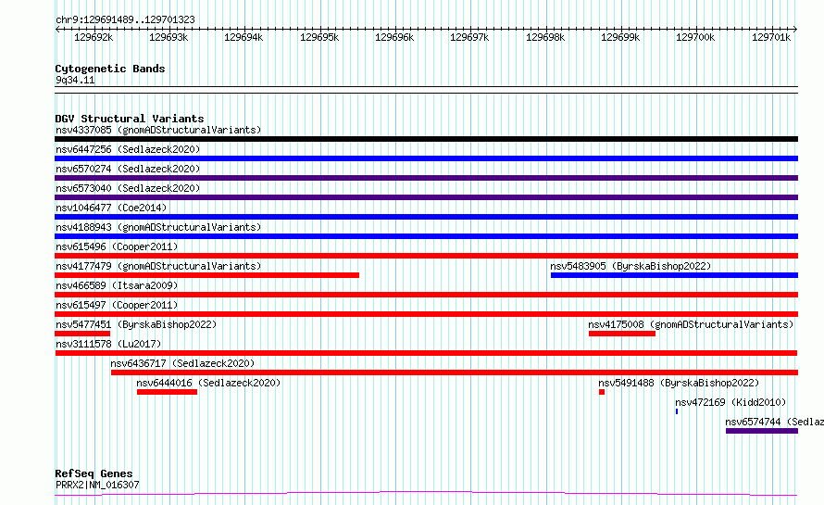Screen dimensions: 824x505
Task: Click the blue nsv4188943 variant bar
Action: (x=426, y=236)
